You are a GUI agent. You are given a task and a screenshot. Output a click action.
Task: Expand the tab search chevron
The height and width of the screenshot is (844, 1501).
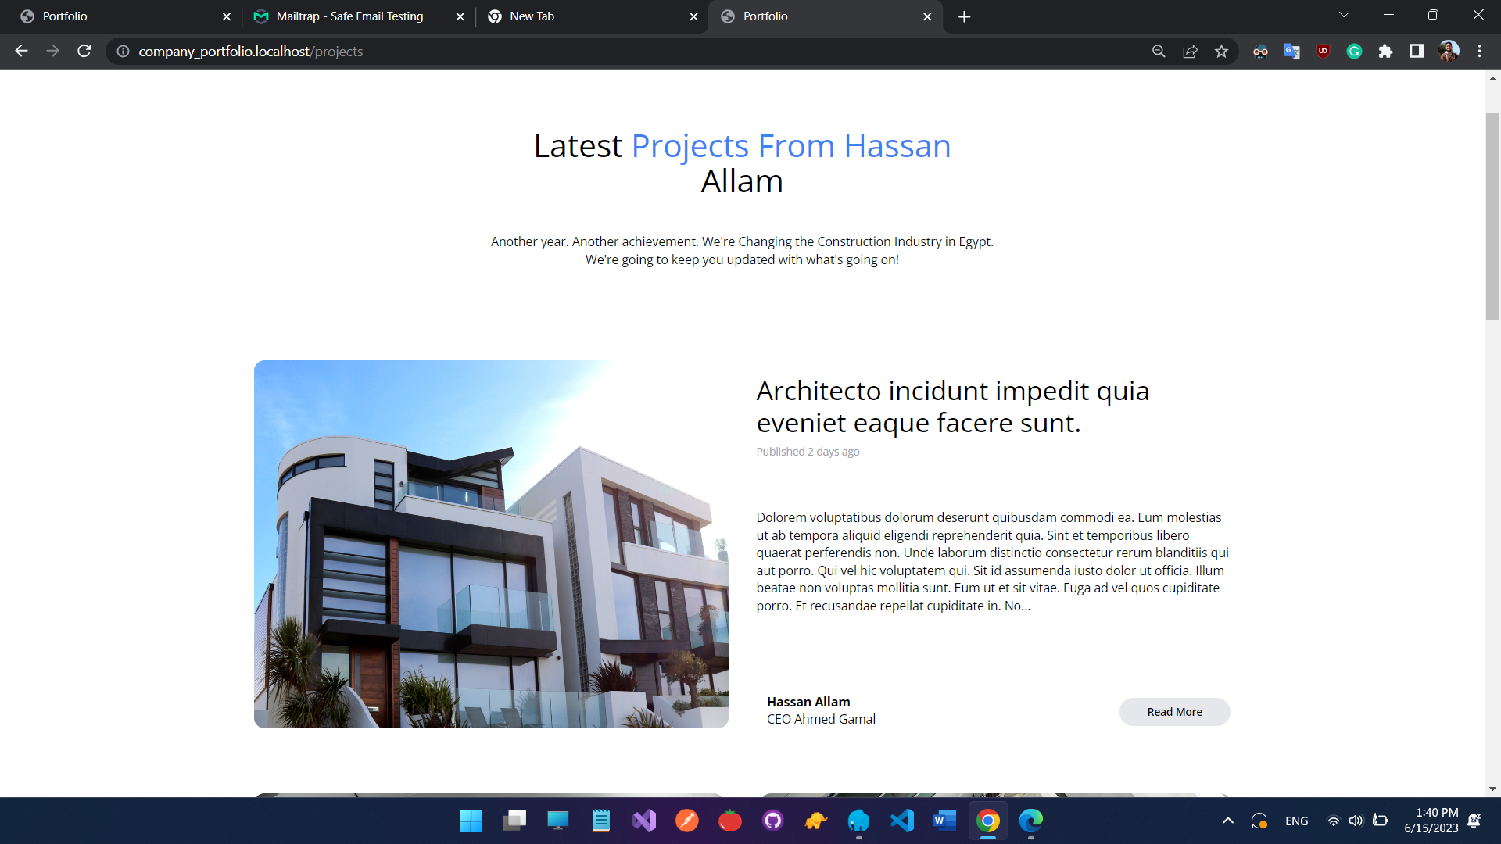pos(1344,16)
